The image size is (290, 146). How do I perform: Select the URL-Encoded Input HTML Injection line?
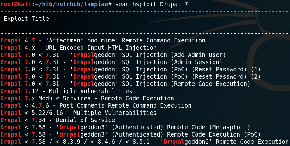click(78, 48)
